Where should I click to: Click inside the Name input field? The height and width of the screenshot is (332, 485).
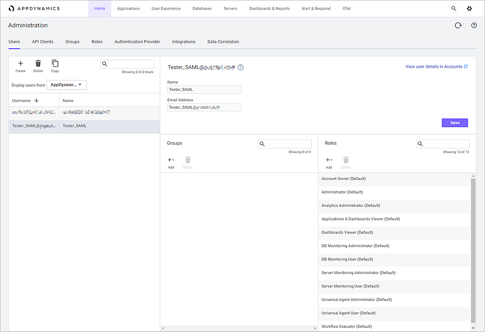pyautogui.click(x=204, y=90)
